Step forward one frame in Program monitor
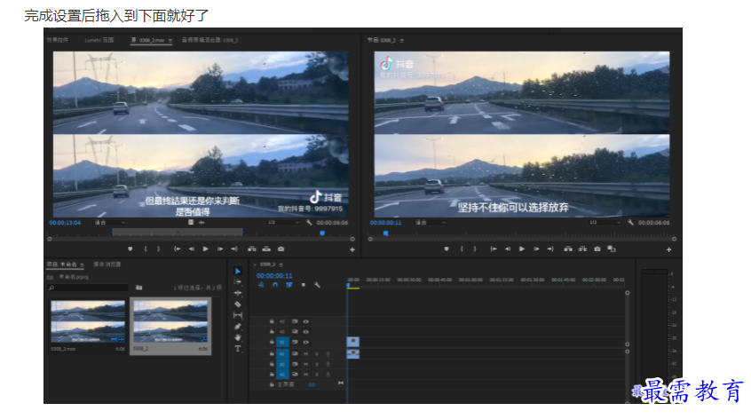The height and width of the screenshot is (419, 751). [536, 249]
